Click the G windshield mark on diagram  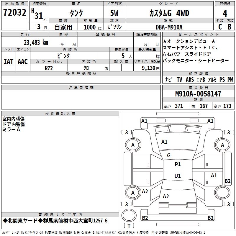169,155
